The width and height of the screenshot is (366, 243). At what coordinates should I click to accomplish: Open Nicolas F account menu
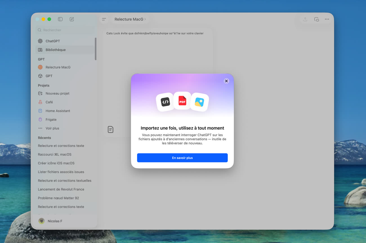click(65, 221)
